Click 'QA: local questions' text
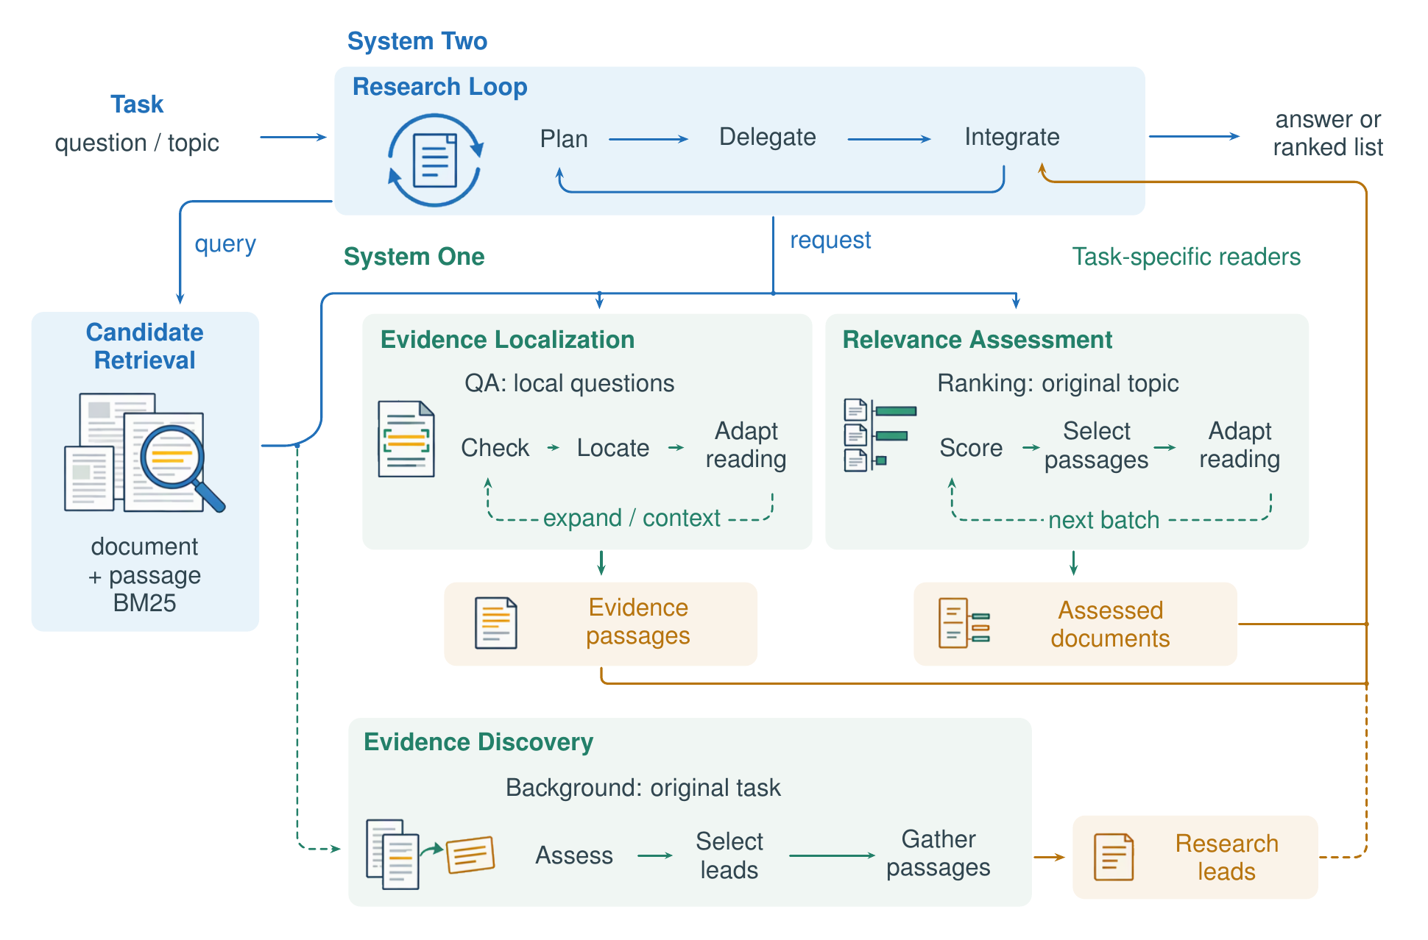Screen dimensions: 1428x940 (x=570, y=383)
